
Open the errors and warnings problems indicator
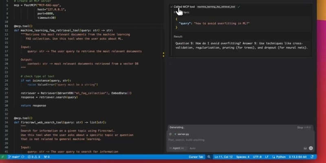pyautogui.click(x=33, y=156)
